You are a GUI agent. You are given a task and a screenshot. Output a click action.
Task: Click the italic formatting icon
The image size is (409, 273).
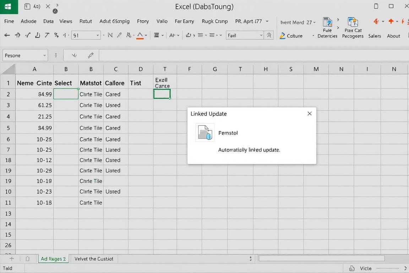(120, 35)
